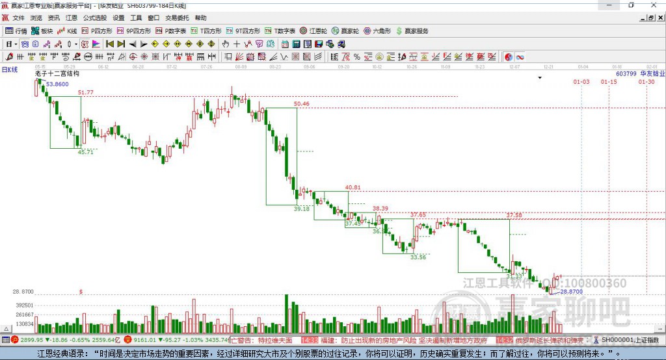Open the 9T四方形 tool
Image resolution: width=666 pixels, height=360 pixels.
[243, 31]
